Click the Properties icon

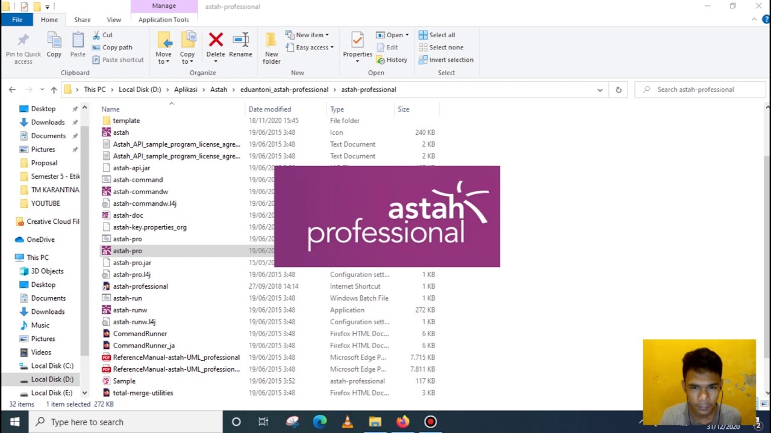pyautogui.click(x=357, y=40)
